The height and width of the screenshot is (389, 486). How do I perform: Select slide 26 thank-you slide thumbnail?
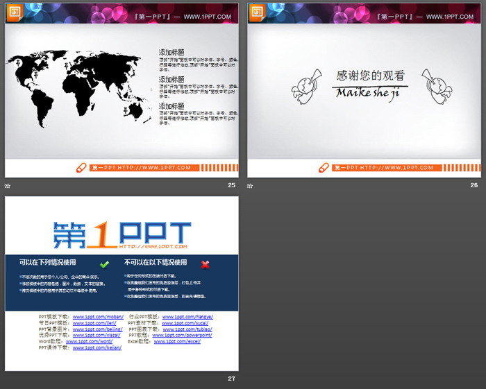click(364, 90)
